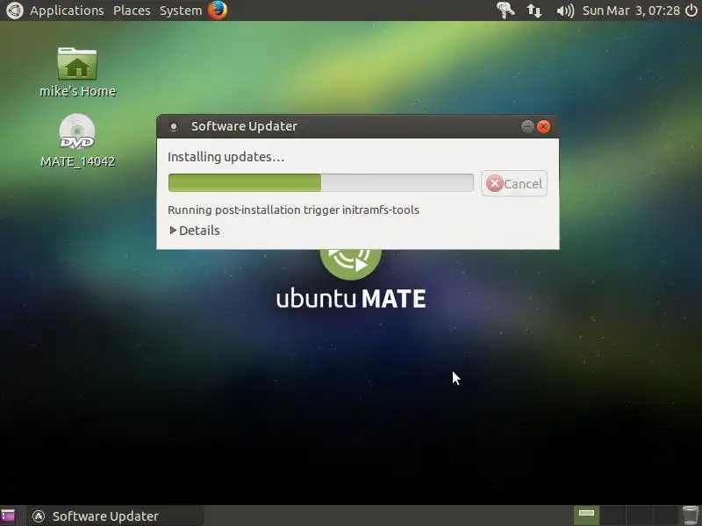Screen dimensions: 702x526
Task: Expand the Details section
Action: [195, 231]
